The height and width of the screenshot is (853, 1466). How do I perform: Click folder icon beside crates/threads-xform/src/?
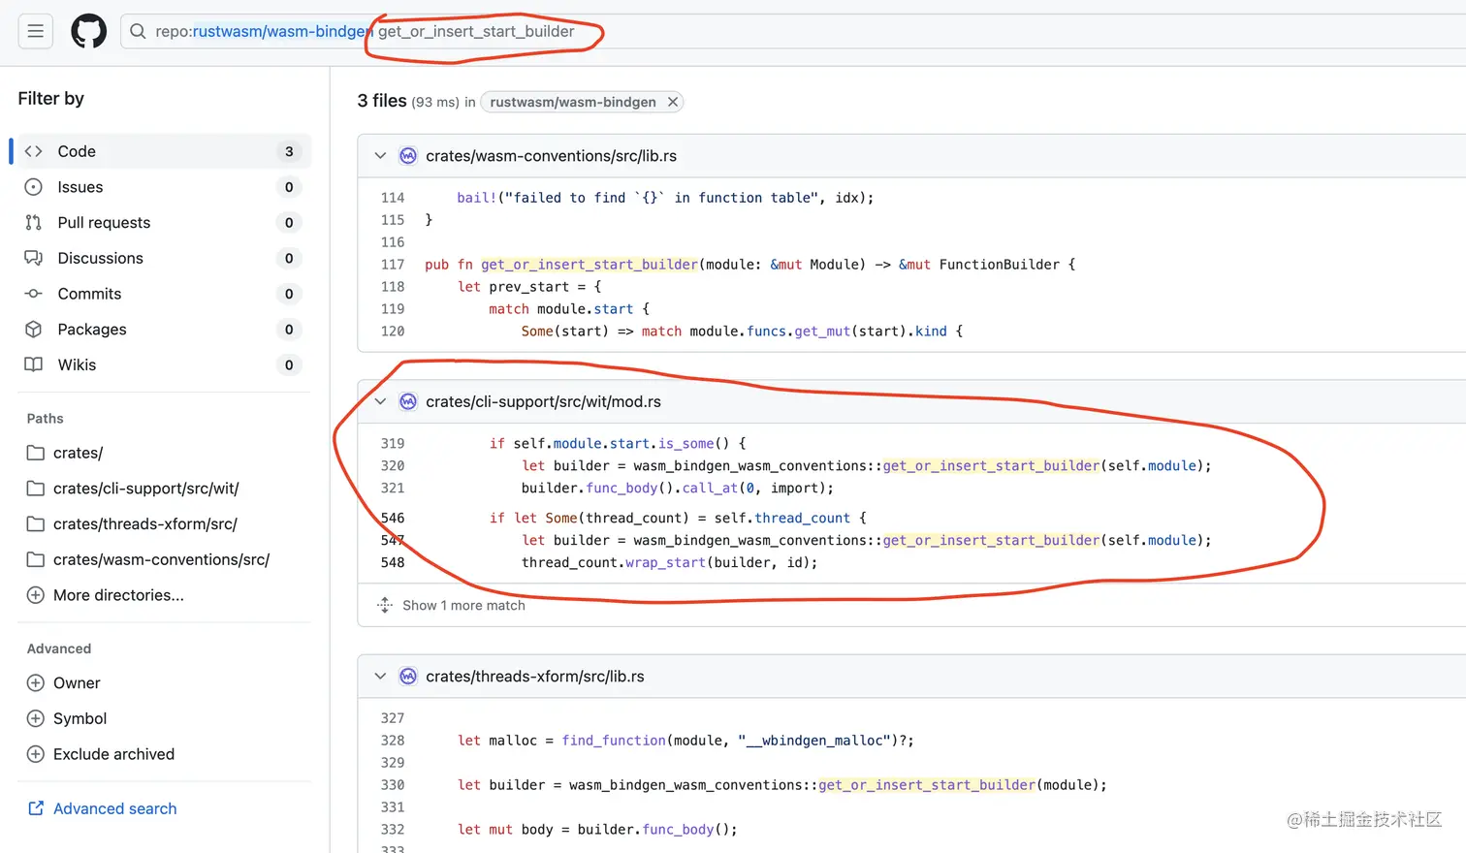(36, 523)
